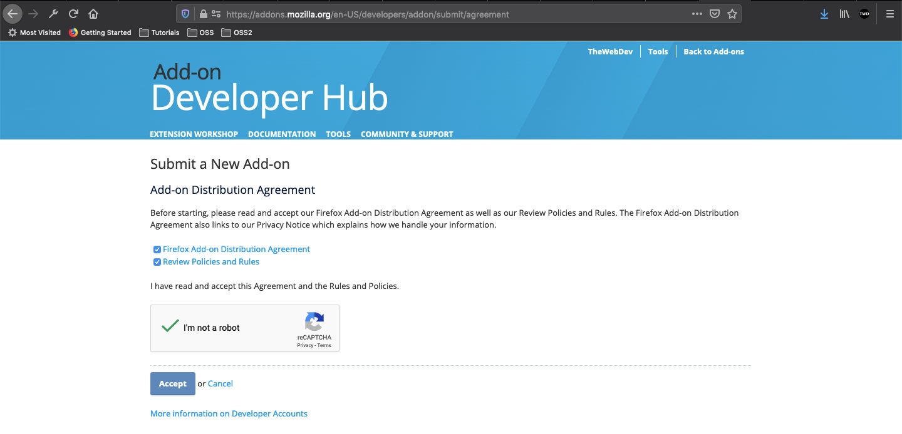Open the OSS2 bookmarks folder
The width and height of the screenshot is (902, 434).
tap(237, 33)
